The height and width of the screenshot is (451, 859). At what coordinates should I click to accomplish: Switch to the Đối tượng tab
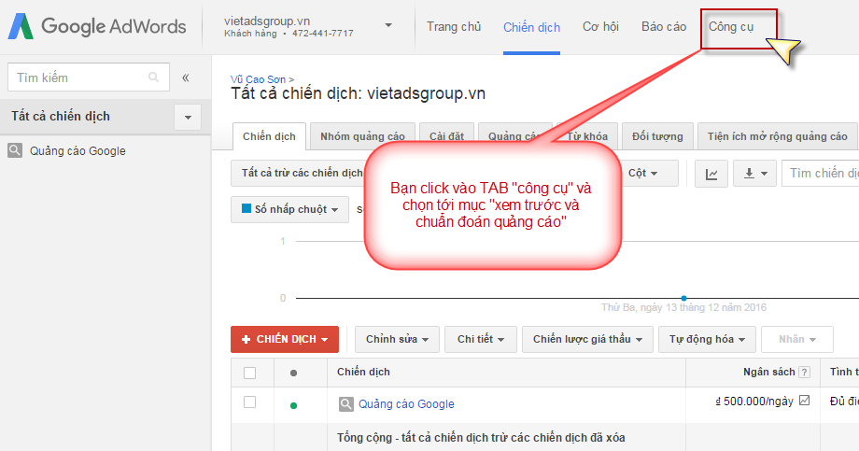[x=657, y=136]
